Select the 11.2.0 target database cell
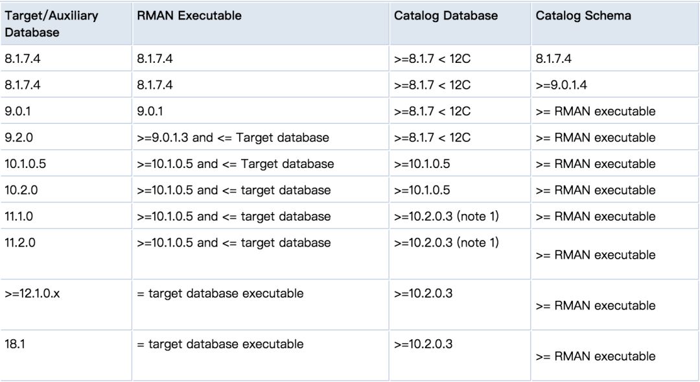The image size is (700, 382). (21, 243)
